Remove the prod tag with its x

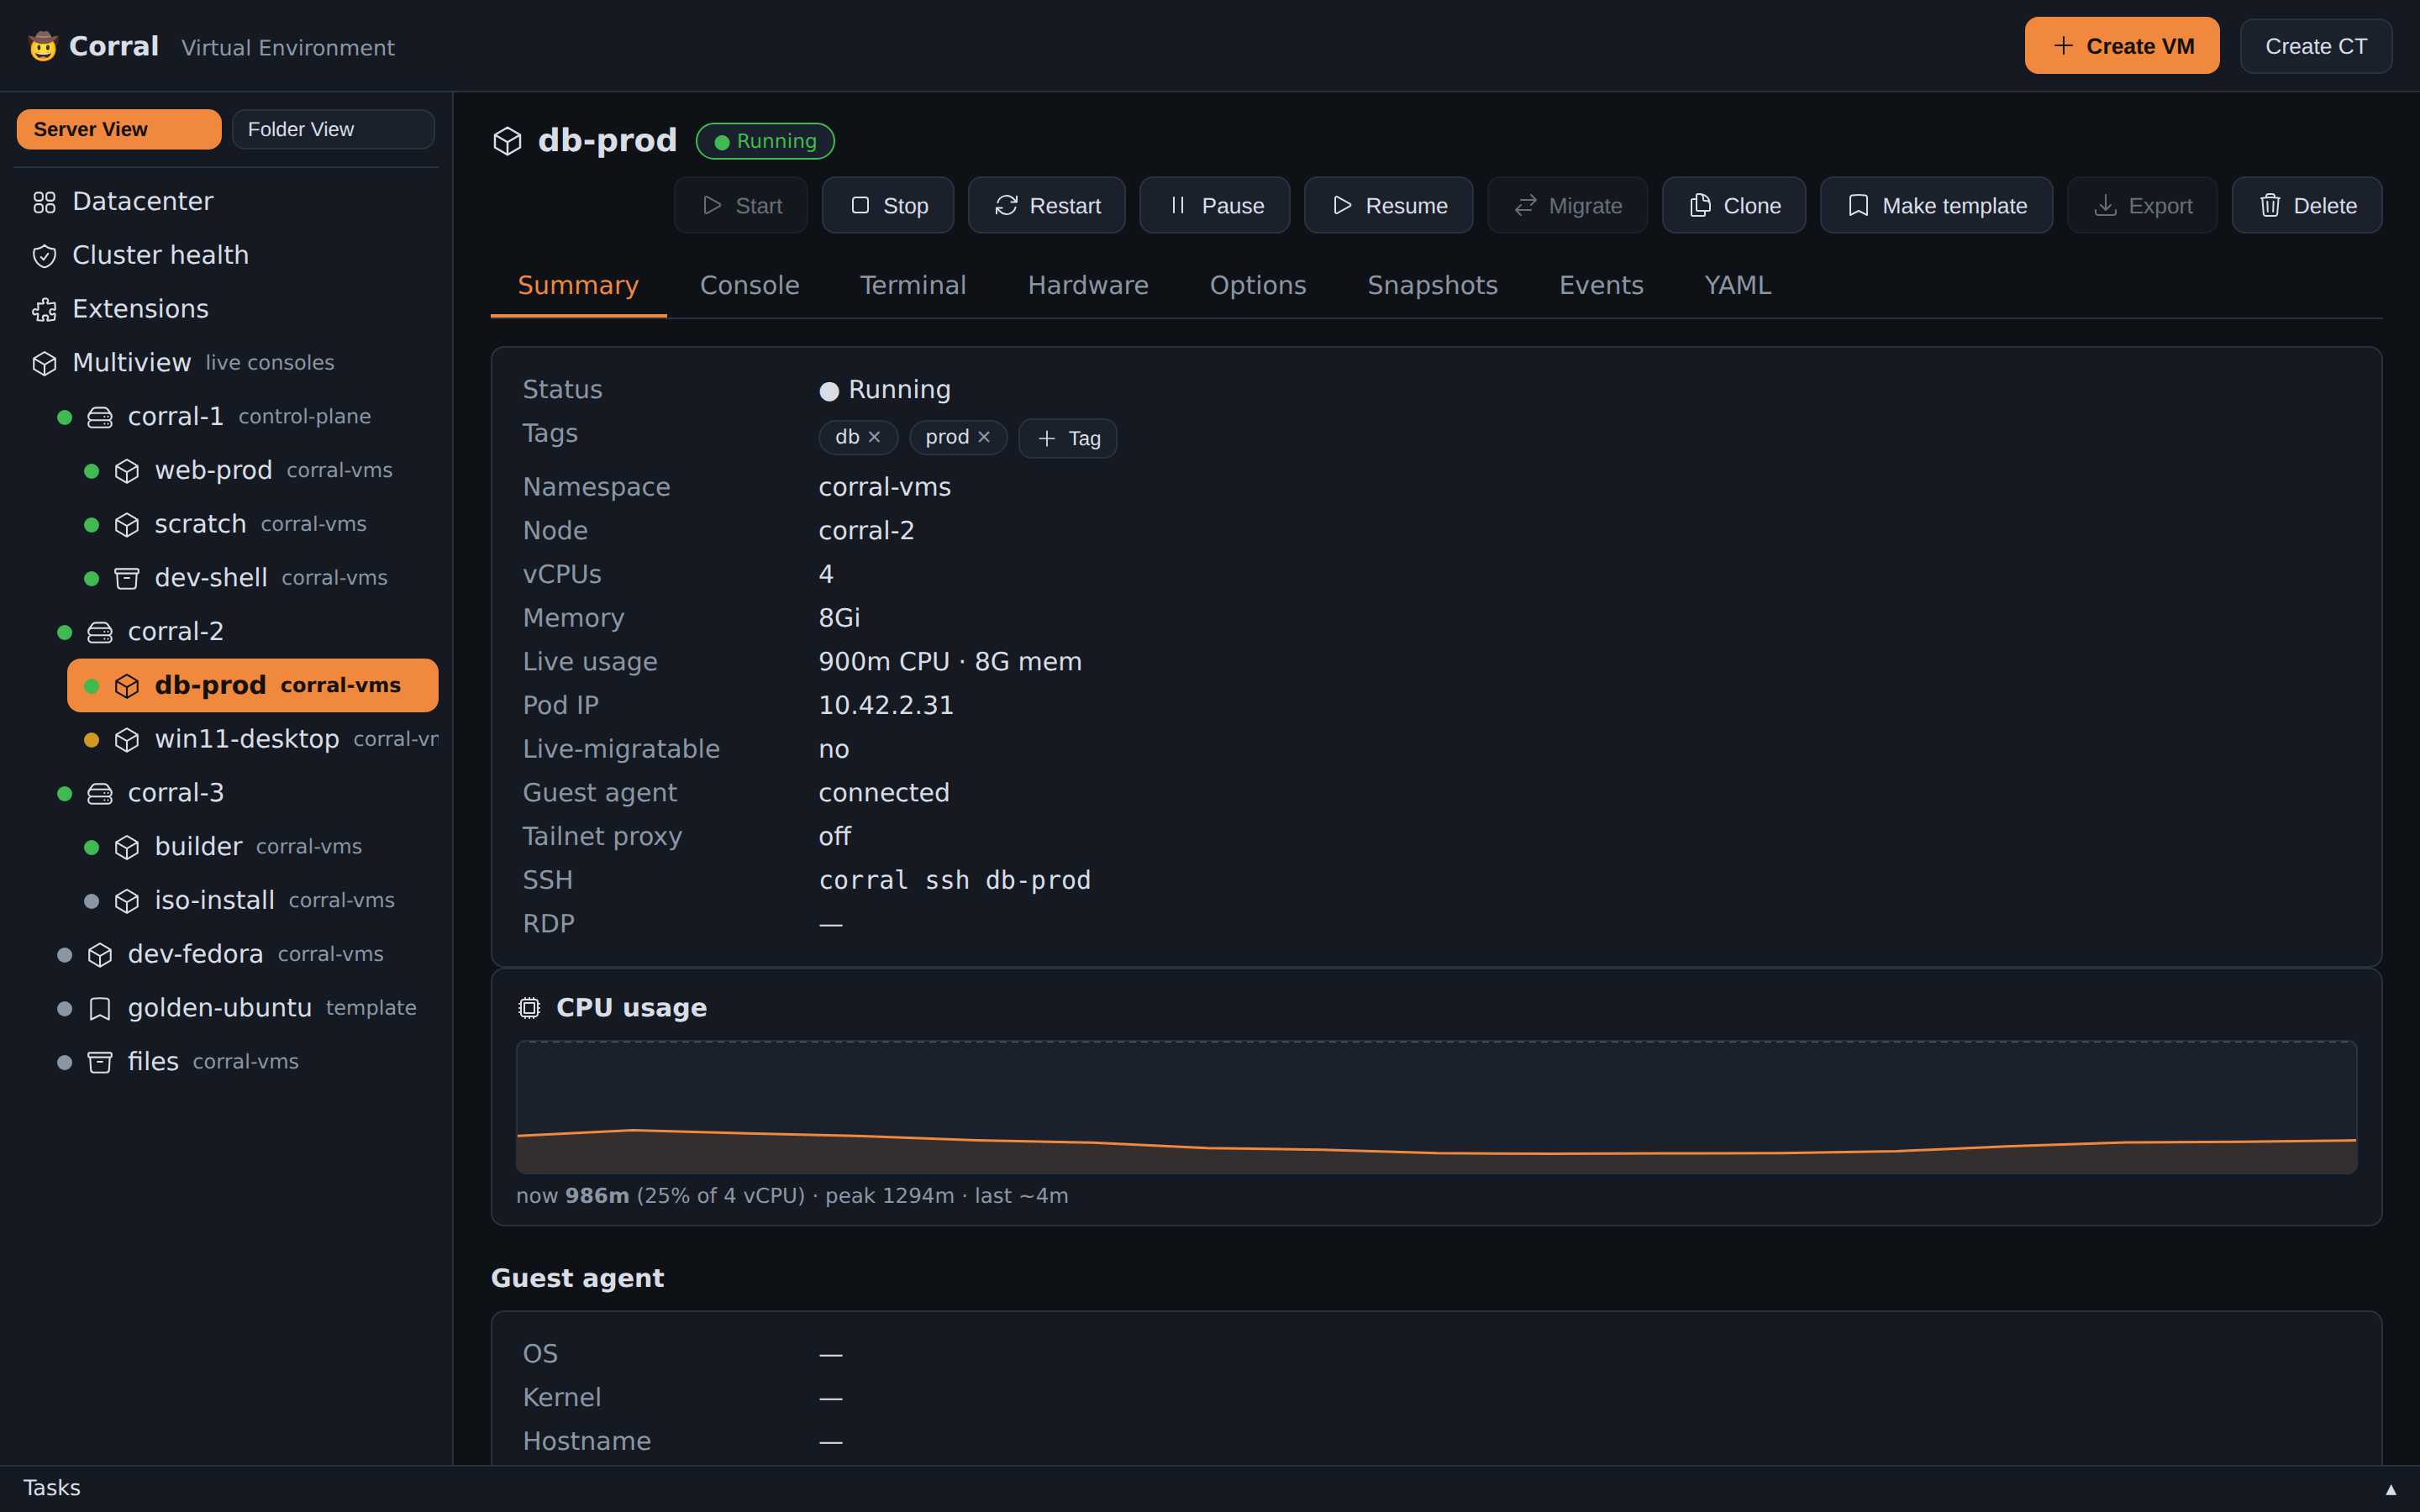(984, 437)
